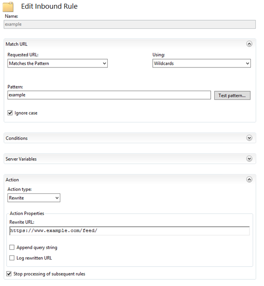Click the Action header label
This screenshot has width=264, height=286.
click(x=12, y=180)
